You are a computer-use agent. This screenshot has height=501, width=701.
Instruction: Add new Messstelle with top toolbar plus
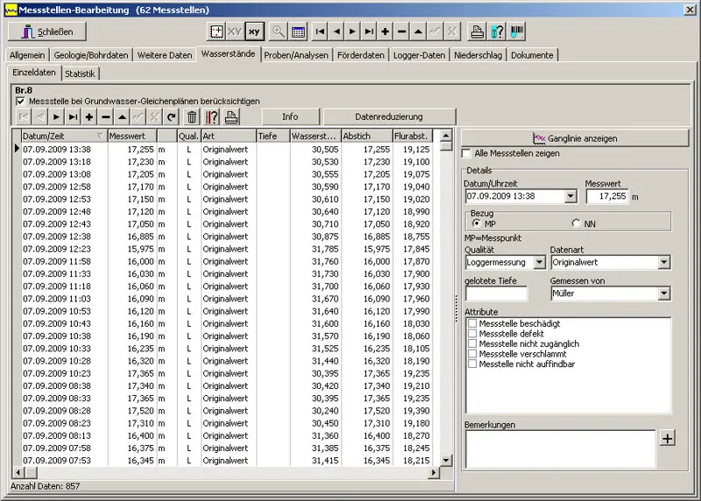(x=385, y=32)
